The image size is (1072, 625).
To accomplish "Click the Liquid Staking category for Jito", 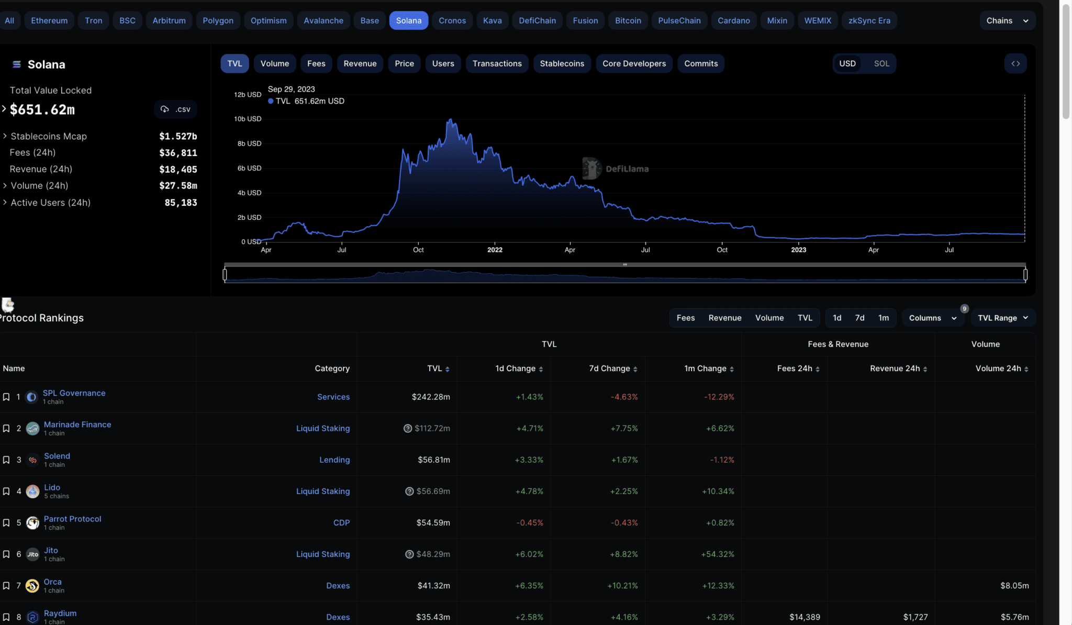I will (322, 554).
